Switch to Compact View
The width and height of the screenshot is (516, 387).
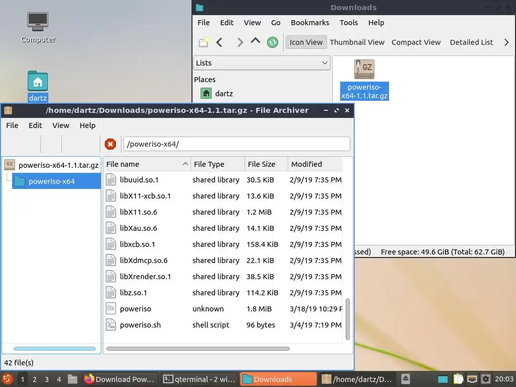[416, 42]
